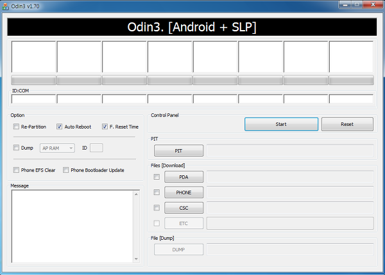Tick the checkbox beside PHONE button
The image size is (385, 275).
click(x=157, y=192)
